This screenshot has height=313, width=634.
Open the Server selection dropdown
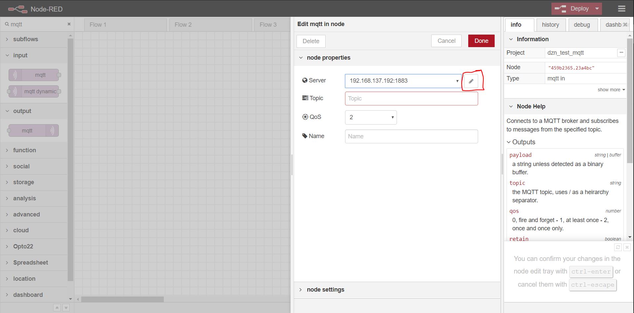point(403,81)
